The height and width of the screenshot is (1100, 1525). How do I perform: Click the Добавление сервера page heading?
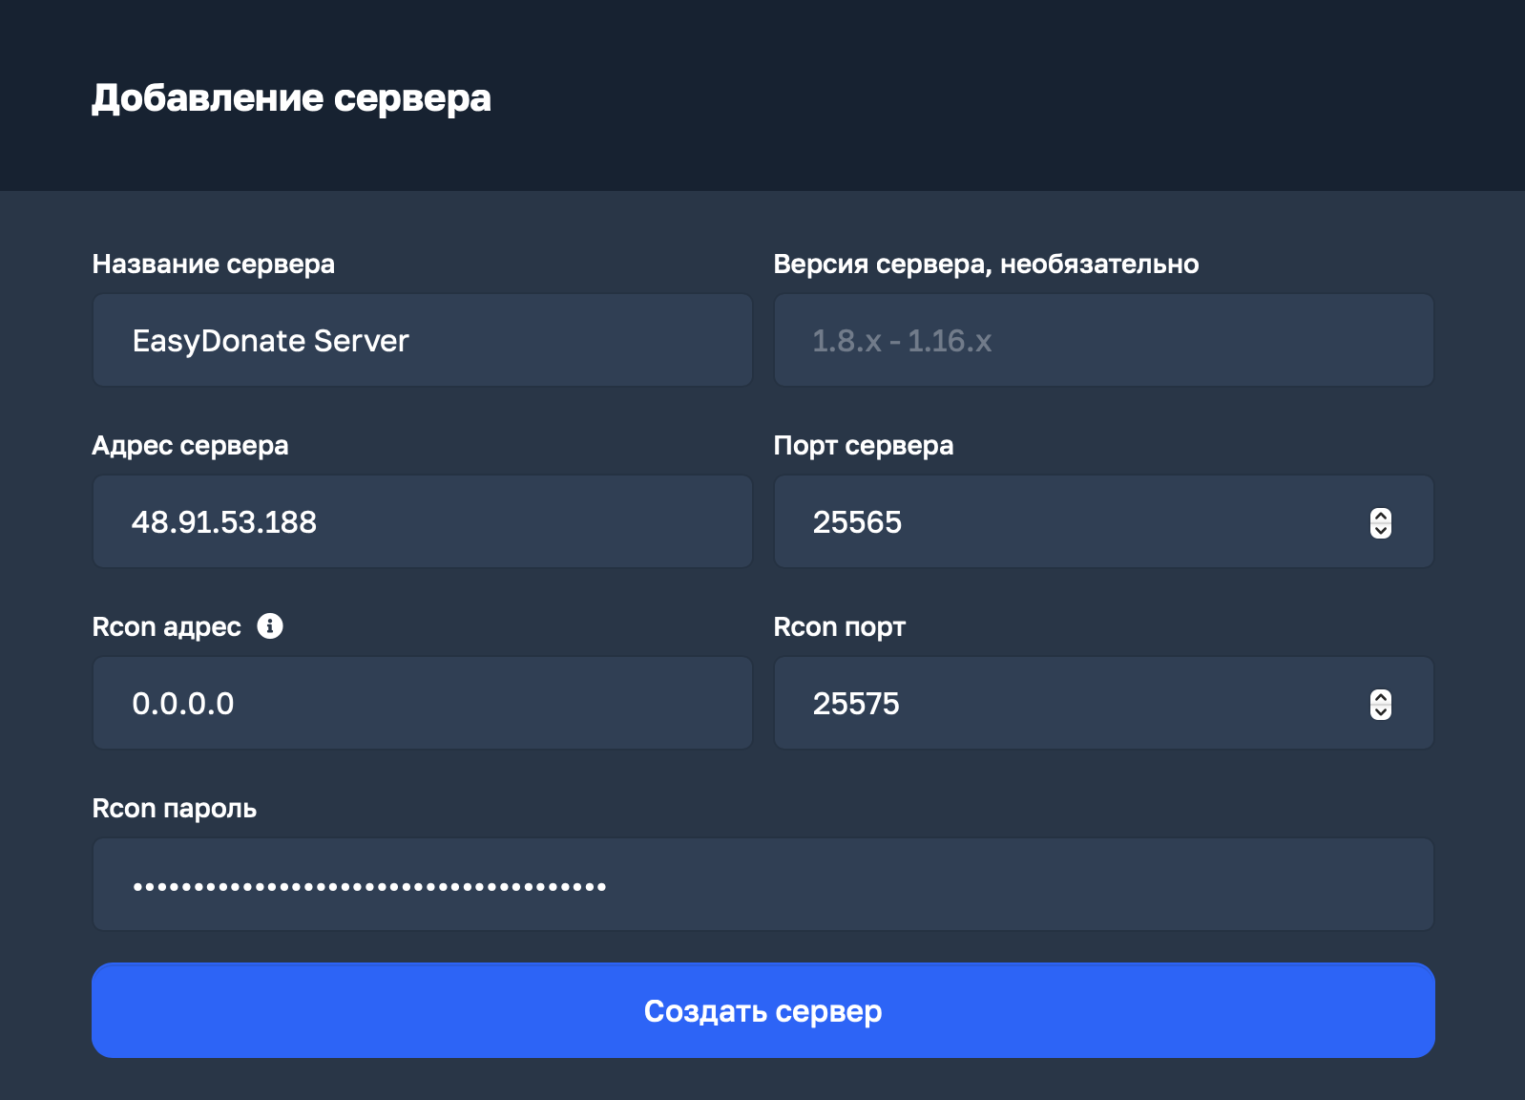(x=291, y=98)
